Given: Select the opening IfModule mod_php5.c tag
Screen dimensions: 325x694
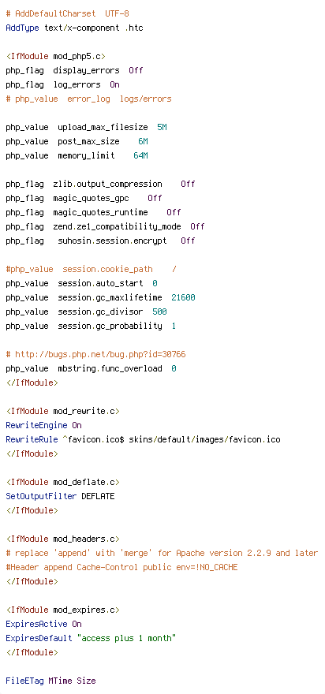Looking at the screenshot, I should (x=56, y=56).
